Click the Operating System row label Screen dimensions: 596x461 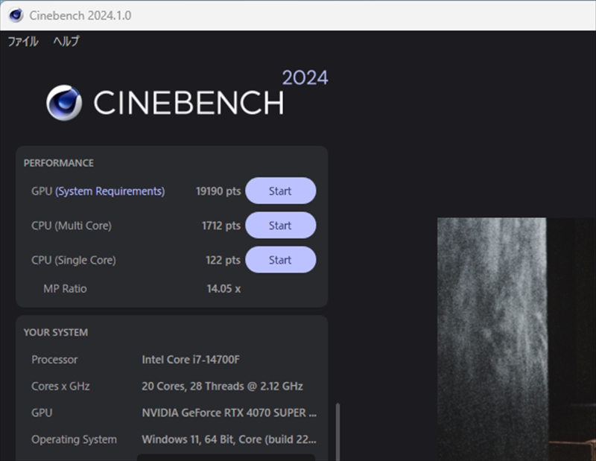[74, 439]
